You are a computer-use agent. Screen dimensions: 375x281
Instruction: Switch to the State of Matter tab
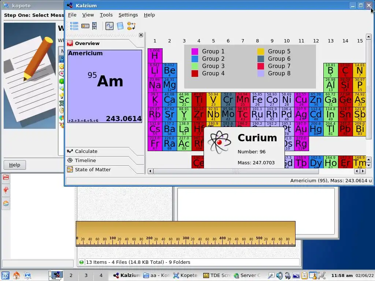point(105,169)
